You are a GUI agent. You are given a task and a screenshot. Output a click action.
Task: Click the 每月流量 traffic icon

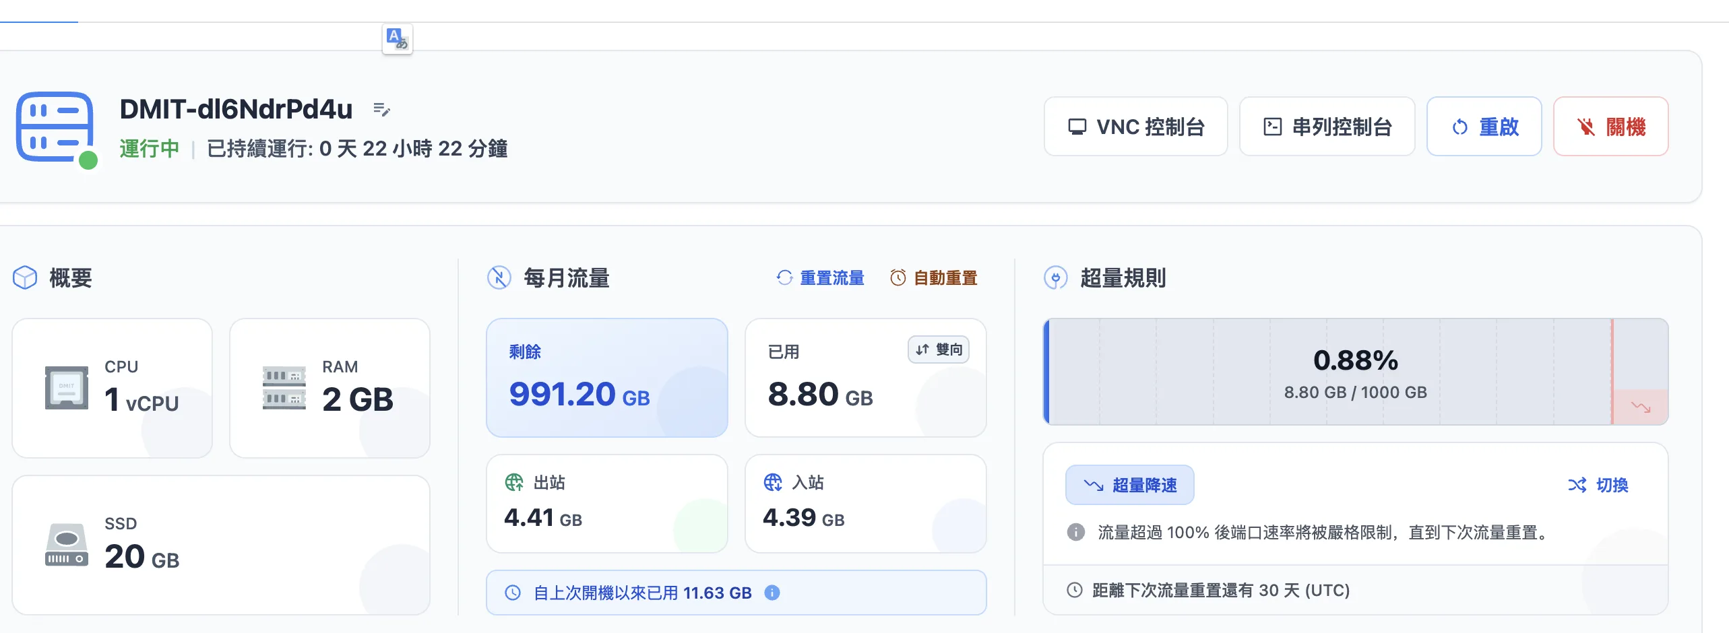499,277
